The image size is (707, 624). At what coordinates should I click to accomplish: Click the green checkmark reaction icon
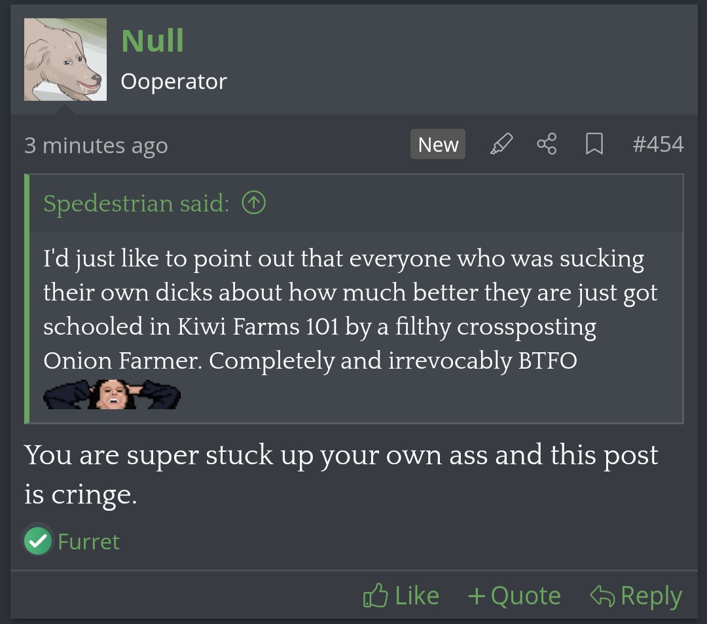point(38,541)
